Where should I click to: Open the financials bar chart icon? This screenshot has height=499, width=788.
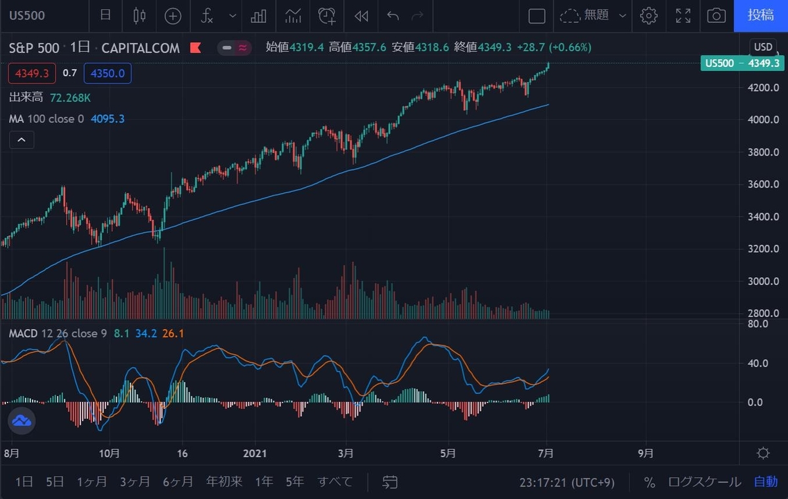click(x=259, y=16)
